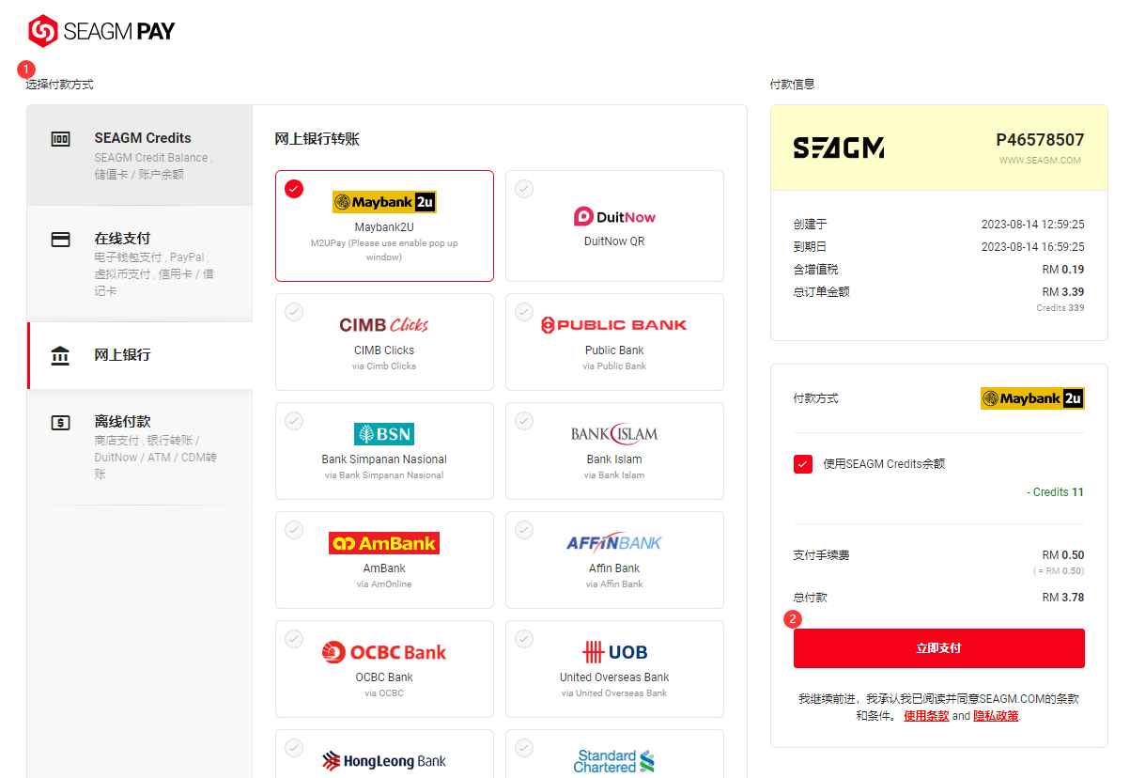This screenshot has height=778, width=1130.
Task: Click the OCBC Bank logo
Action: tap(384, 652)
